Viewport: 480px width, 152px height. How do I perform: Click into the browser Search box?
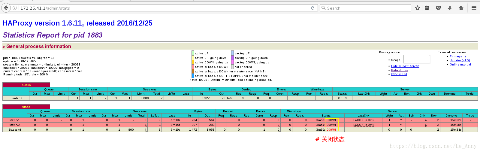click(x=365, y=8)
